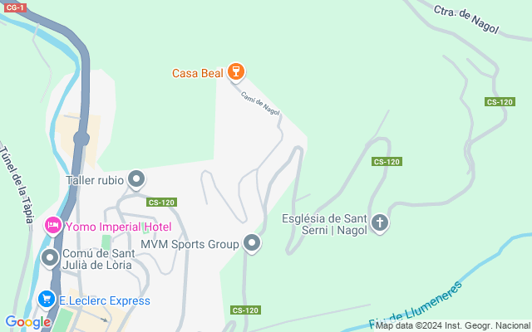Click the Yomo Imperial Hotel label
The image size is (532, 332).
(x=118, y=227)
